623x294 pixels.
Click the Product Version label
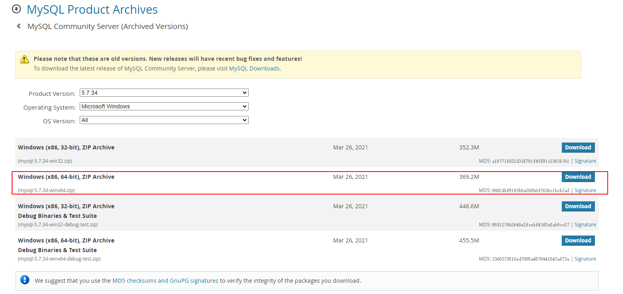click(52, 94)
